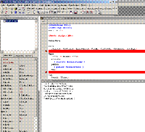Pick the TEdit component in palette

pyautogui.click(x=51, y=12)
